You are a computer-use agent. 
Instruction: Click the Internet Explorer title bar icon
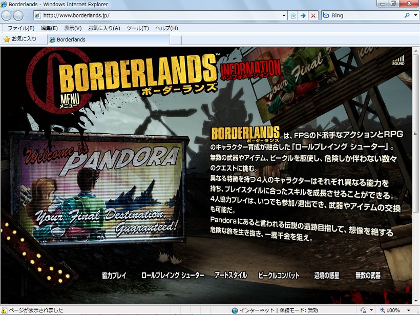[x=4, y=4]
